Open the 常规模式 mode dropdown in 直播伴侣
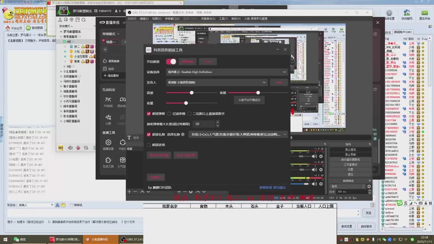Viewport: 434px width, 244px height. click(x=111, y=34)
